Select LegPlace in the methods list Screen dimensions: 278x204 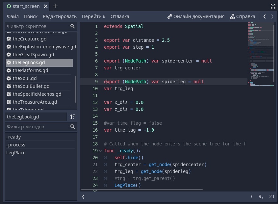pos(15,152)
